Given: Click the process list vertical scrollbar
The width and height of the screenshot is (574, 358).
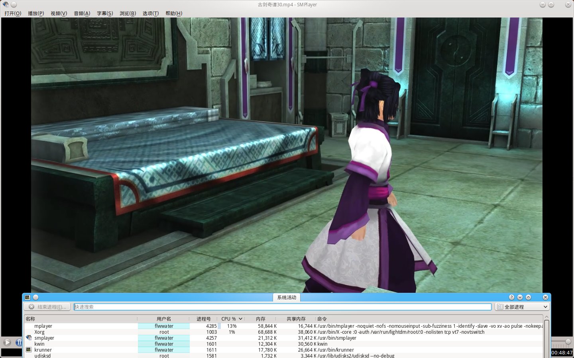Looking at the screenshot, I should [x=546, y=338].
